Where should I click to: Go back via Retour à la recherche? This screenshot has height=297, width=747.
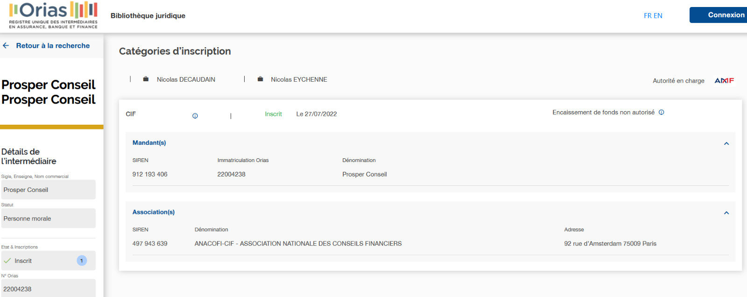[53, 46]
